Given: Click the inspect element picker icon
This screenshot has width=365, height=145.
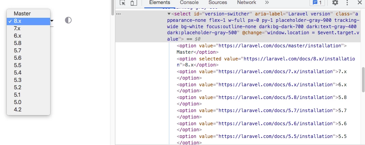Looking at the screenshot, I should (x=122, y=3).
